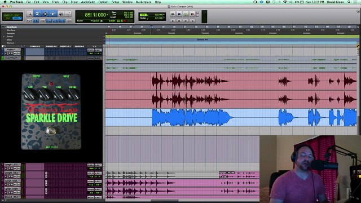Click Sparkle Drive footswitch

click(x=51, y=130)
